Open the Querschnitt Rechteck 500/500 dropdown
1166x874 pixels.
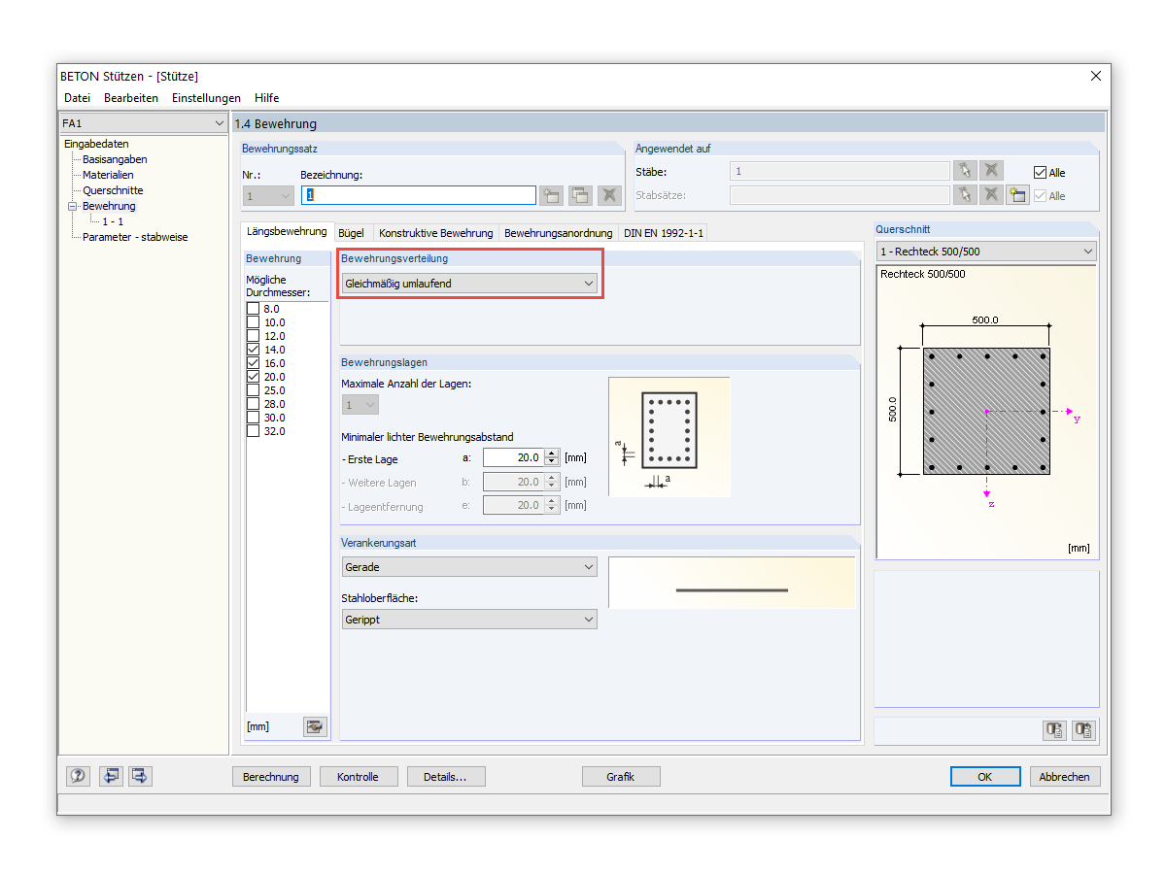[986, 252]
